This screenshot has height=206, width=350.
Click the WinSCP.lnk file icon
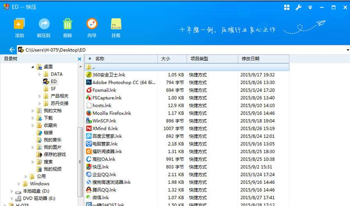89,121
